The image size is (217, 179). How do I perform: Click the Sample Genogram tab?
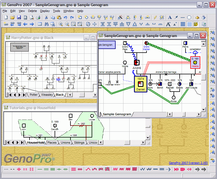point(117,114)
